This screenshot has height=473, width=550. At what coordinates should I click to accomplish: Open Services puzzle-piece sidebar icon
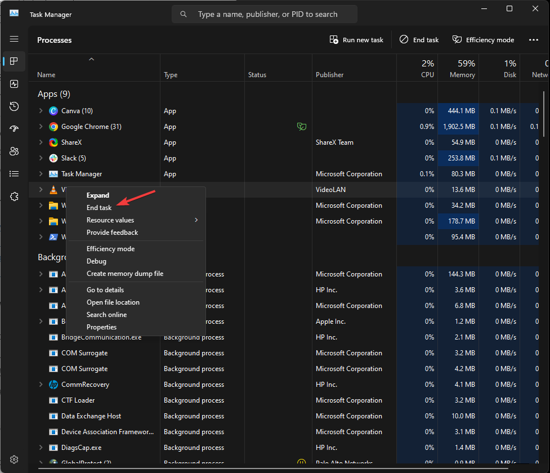coord(14,196)
